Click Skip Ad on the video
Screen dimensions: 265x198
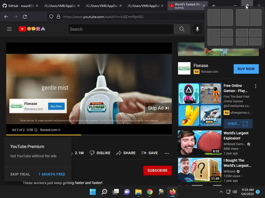(x=158, y=108)
